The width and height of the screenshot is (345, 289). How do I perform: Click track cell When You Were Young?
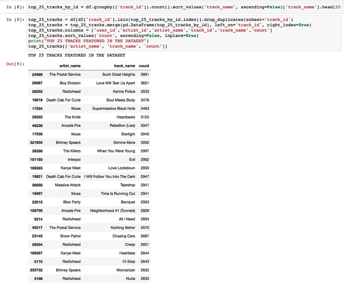click(116, 151)
